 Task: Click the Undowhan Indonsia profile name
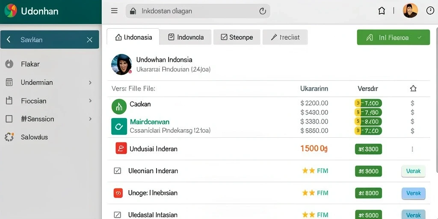(164, 59)
